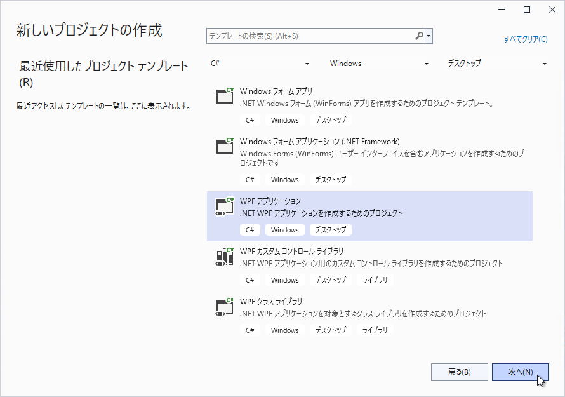
Task: Click the C# tag under WPF アプリケーション
Action: pos(250,230)
